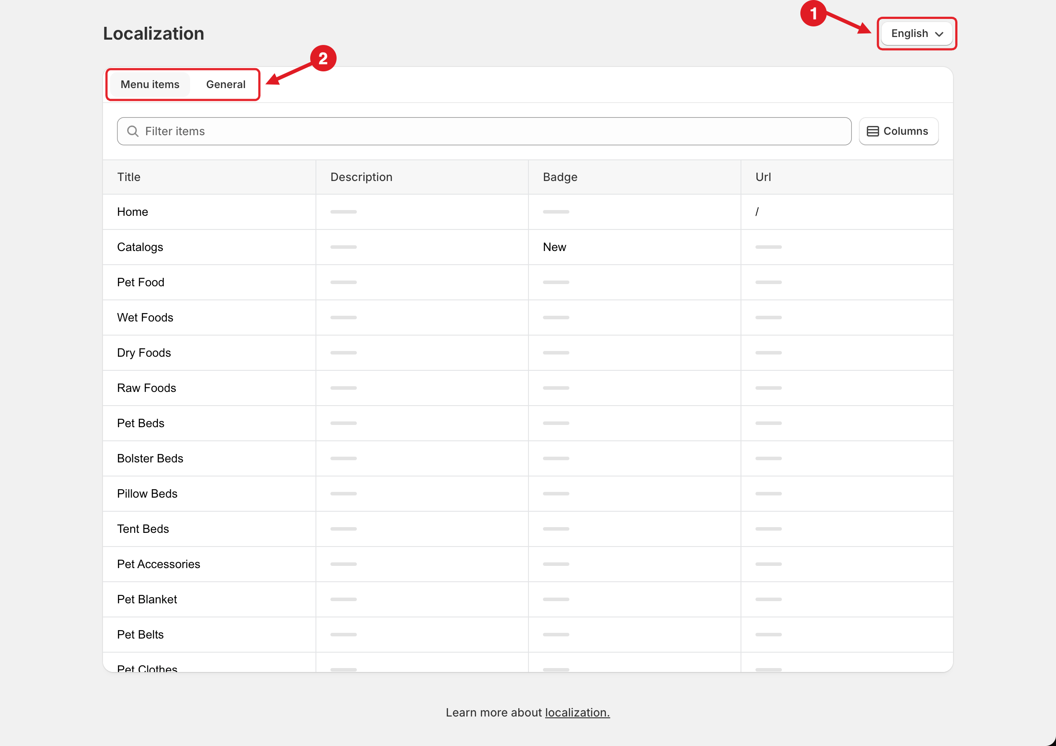
Task: Select the Pet Beds title cell
Action: tap(209, 423)
